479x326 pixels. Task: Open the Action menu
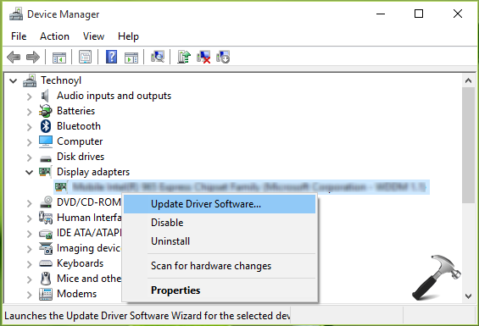pyautogui.click(x=54, y=36)
